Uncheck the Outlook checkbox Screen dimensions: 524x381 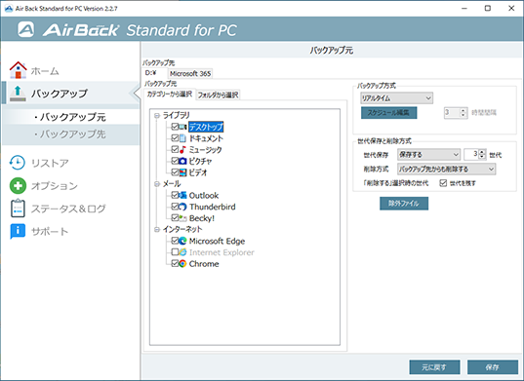click(175, 195)
